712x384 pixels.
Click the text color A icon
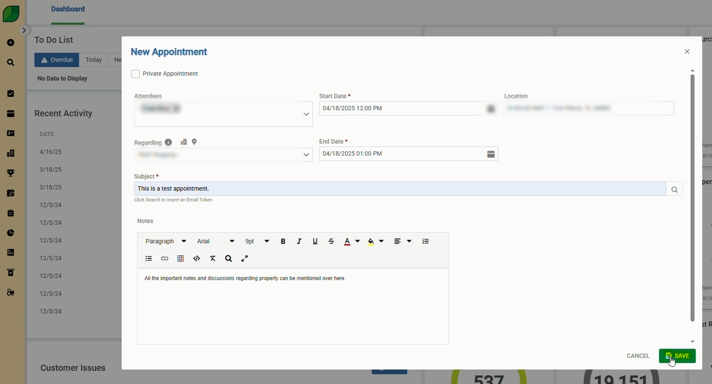(347, 241)
